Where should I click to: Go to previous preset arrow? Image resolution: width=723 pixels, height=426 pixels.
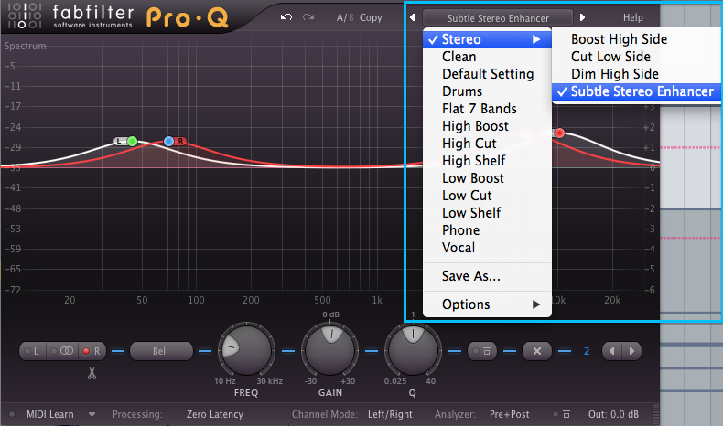(x=412, y=17)
